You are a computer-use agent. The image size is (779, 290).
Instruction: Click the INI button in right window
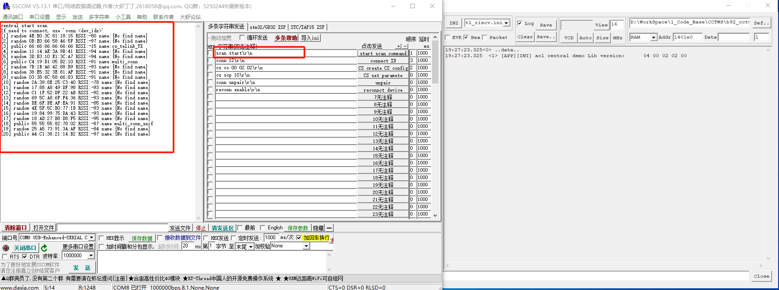pos(454,23)
